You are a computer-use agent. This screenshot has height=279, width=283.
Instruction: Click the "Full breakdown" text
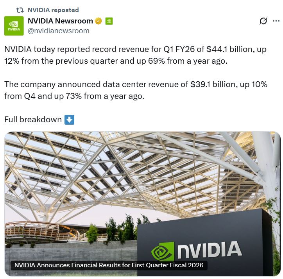33,120
